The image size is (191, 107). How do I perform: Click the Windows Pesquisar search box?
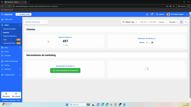tap(80, 105)
